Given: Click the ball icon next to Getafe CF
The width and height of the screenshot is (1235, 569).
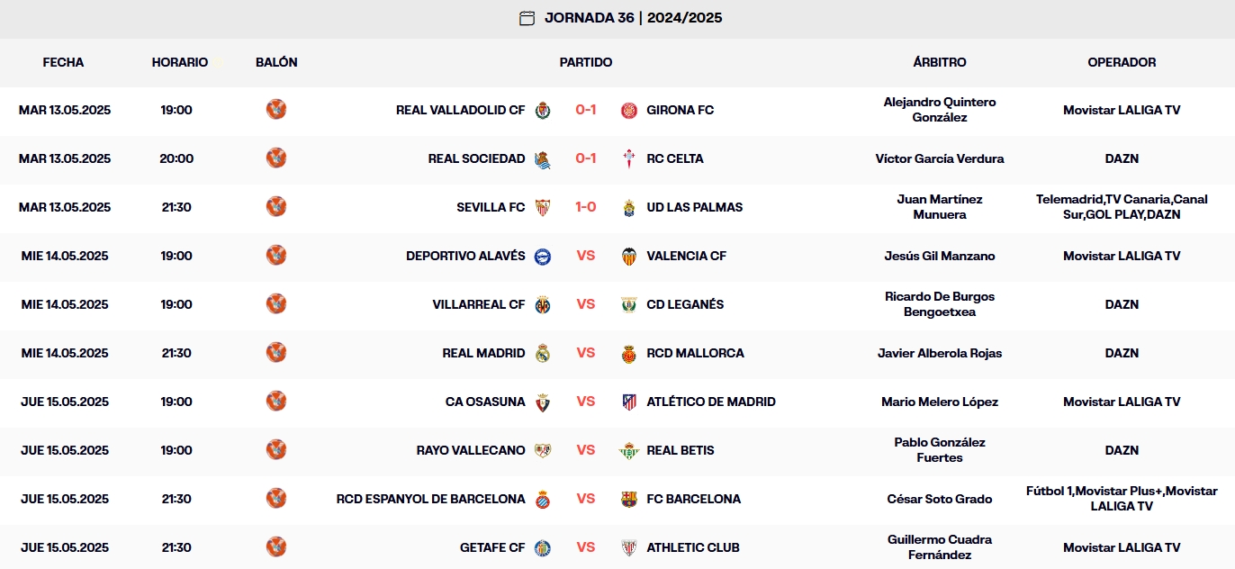Looking at the screenshot, I should tap(276, 547).
